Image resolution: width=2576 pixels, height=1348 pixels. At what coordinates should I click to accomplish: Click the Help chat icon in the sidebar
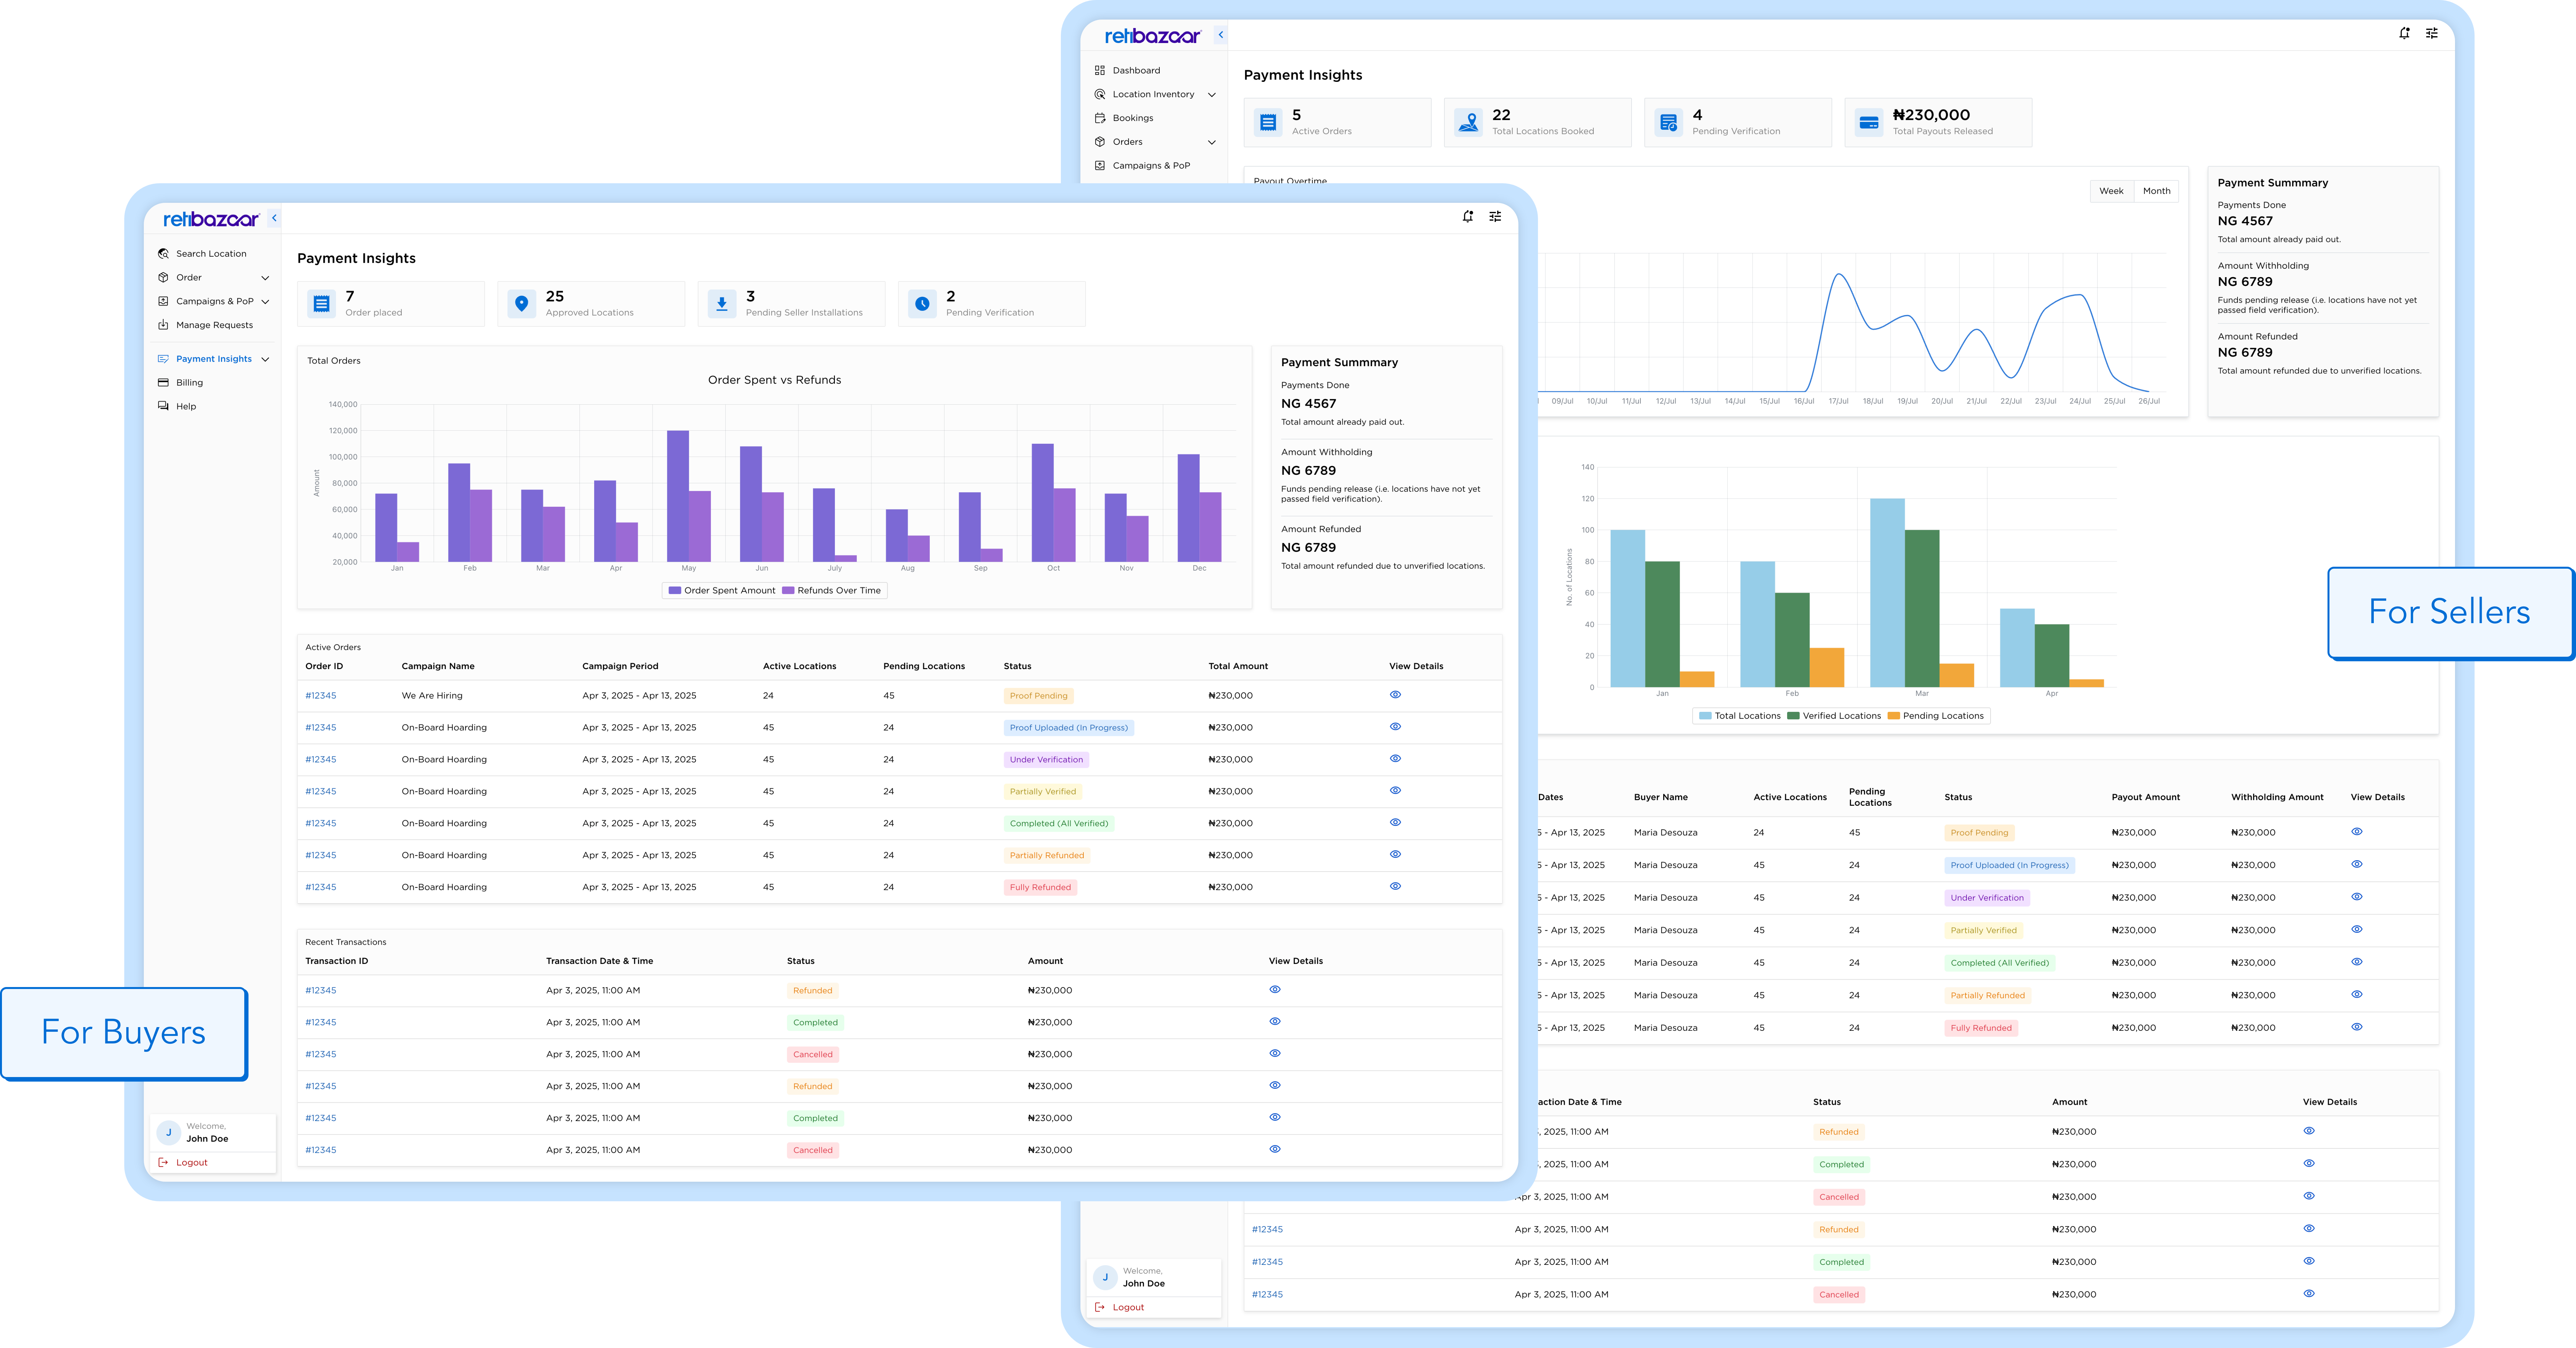(163, 406)
